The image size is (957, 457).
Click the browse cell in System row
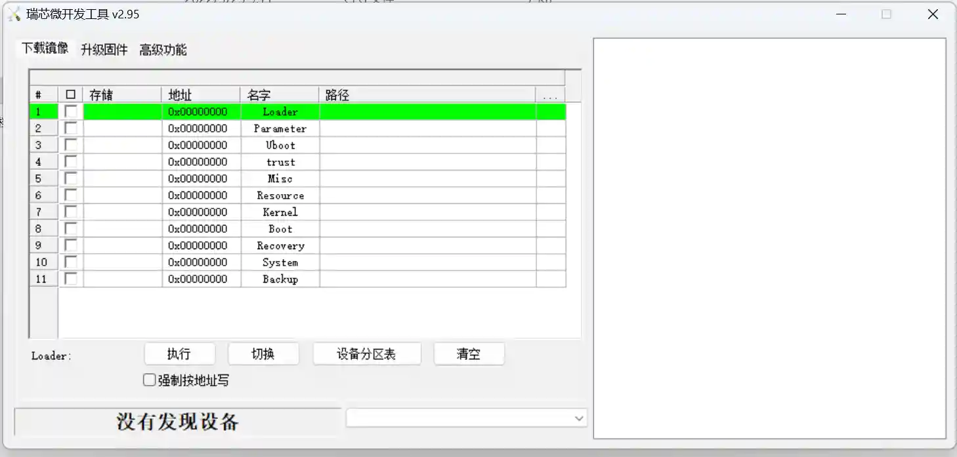coord(551,262)
